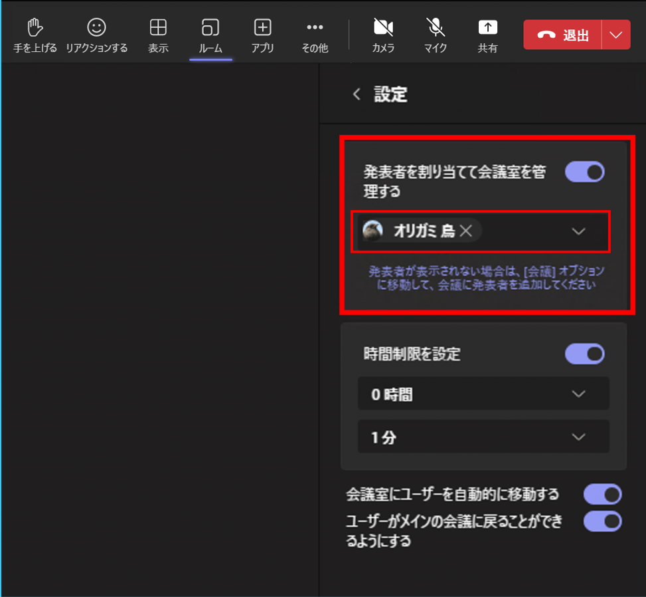Disable automatic move to rooms toggle
Image resolution: width=646 pixels, height=597 pixels.
[602, 495]
